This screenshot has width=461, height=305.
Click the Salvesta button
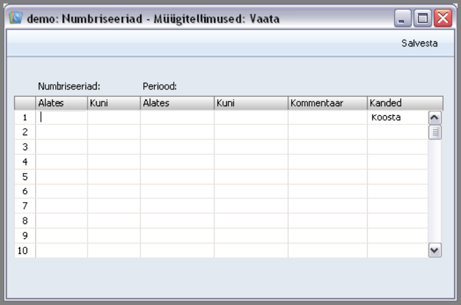click(x=420, y=43)
